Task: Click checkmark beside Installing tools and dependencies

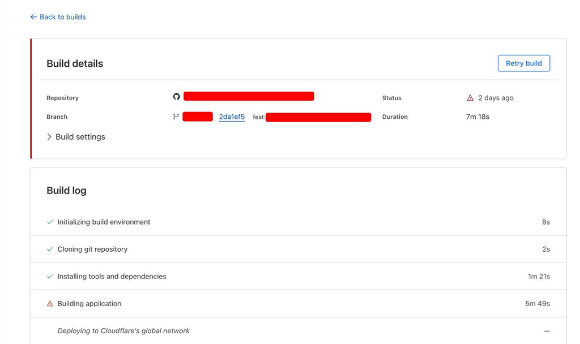Action: (50, 276)
